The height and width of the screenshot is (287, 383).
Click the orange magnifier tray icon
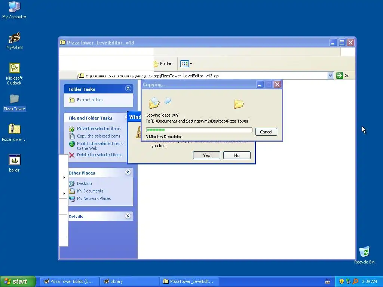coord(355,281)
